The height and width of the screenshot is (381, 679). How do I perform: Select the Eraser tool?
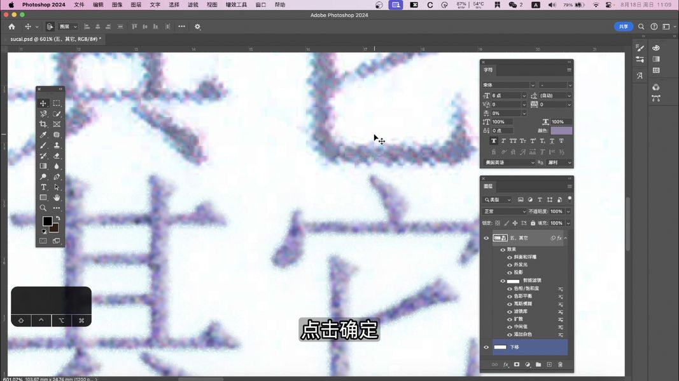pyautogui.click(x=57, y=156)
